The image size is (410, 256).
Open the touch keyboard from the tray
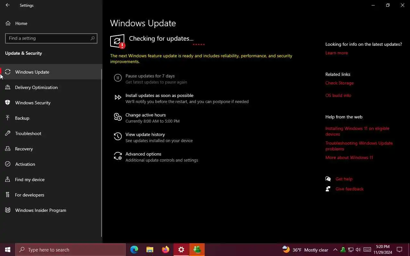pyautogui.click(x=367, y=250)
